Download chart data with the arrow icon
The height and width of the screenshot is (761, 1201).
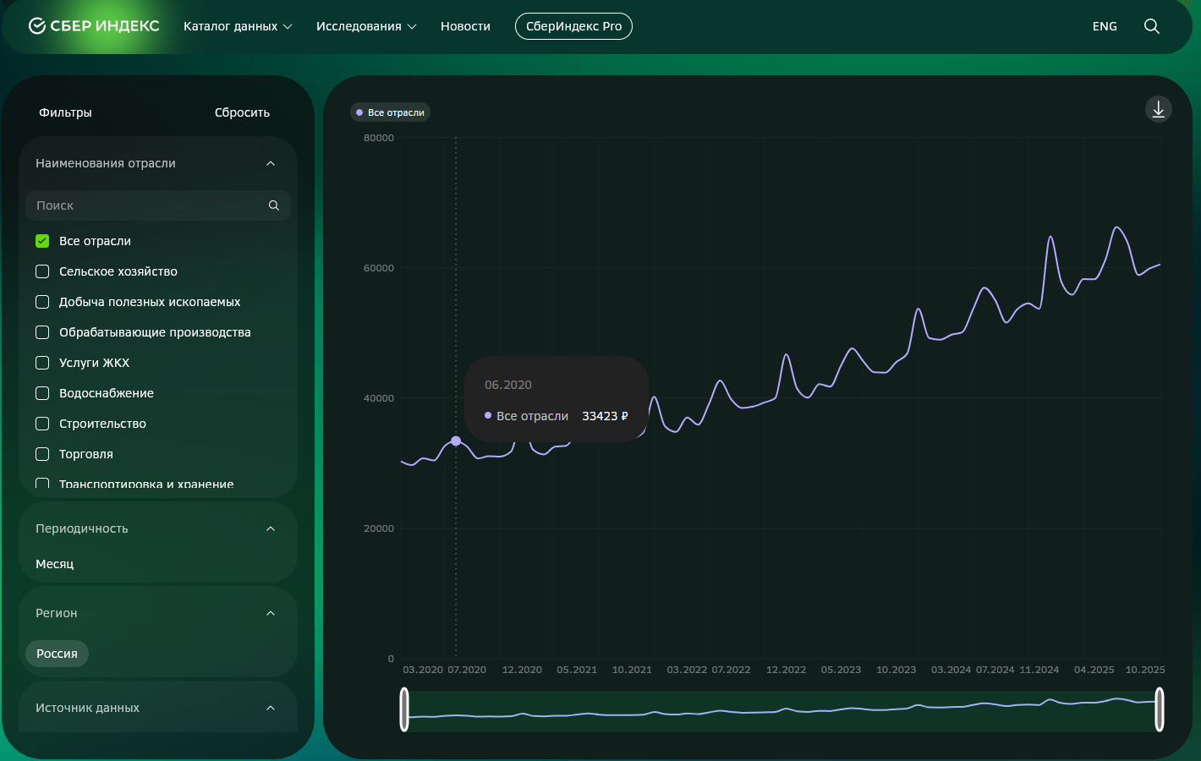[1158, 109]
